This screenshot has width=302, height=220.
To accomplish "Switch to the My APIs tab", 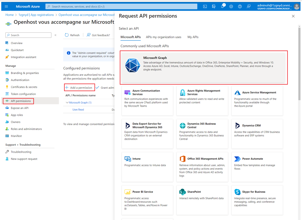I will pos(193,37).
